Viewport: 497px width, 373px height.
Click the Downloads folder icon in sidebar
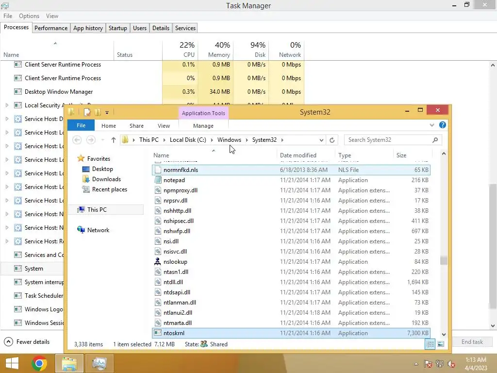85,179
